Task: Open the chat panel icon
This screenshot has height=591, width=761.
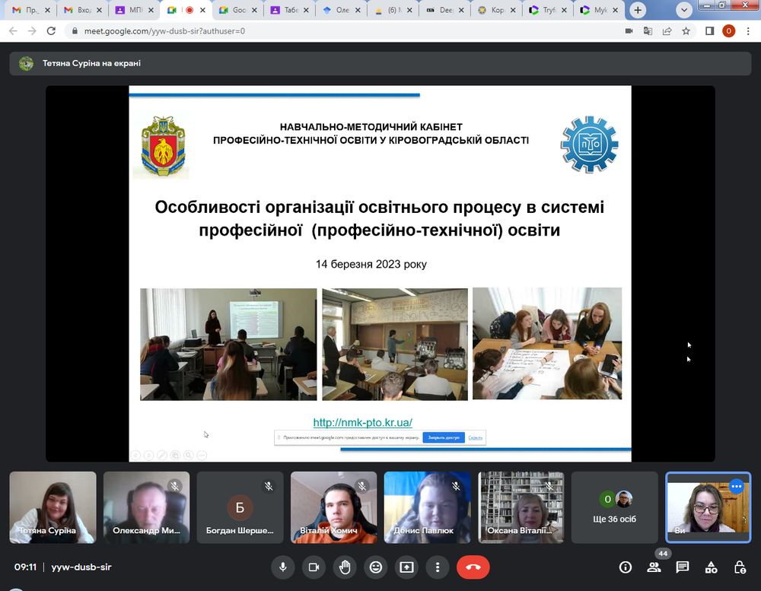Action: [683, 567]
